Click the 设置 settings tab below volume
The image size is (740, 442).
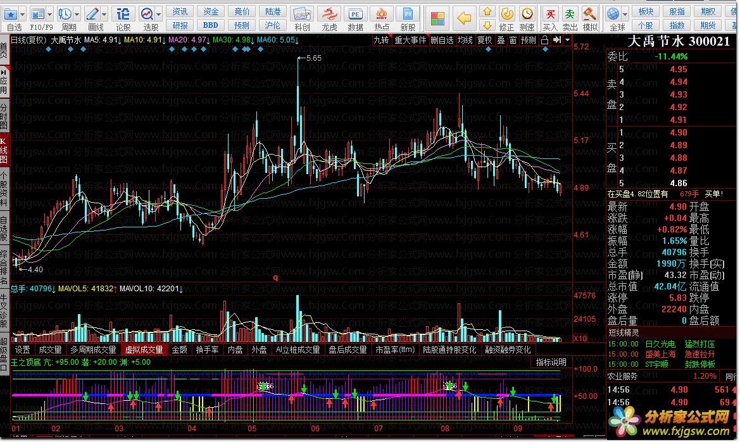(x=22, y=350)
